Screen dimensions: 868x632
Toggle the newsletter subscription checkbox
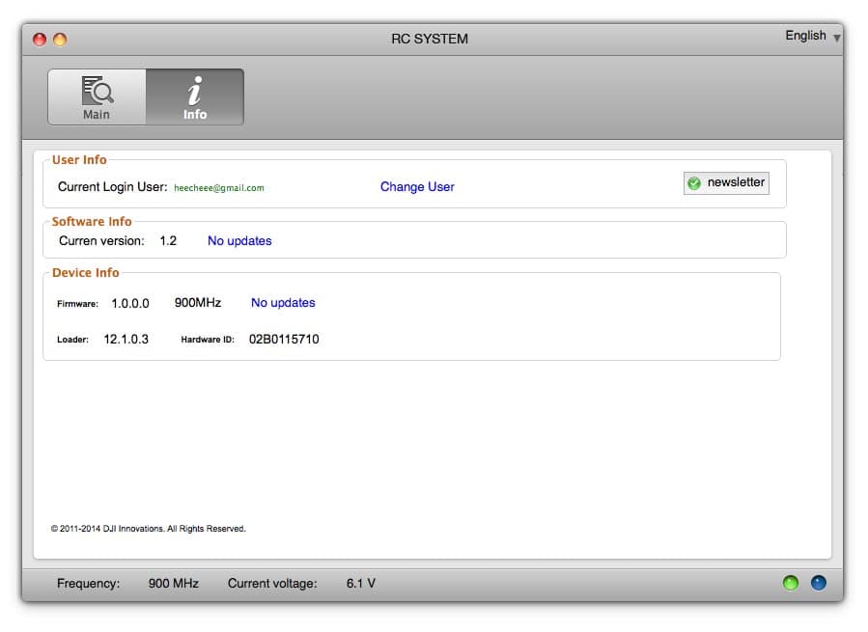[x=694, y=183]
